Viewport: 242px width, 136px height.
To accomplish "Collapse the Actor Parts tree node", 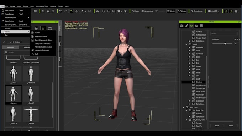I will 183,107.
